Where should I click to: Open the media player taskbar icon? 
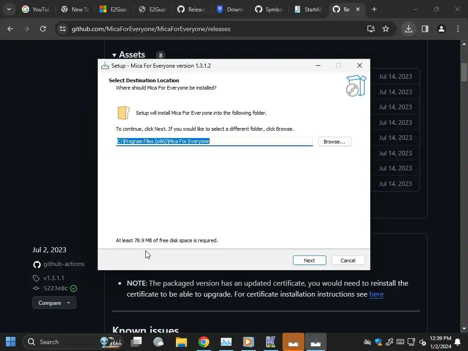click(248, 342)
